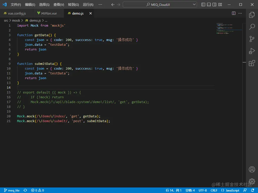Close the demo.js tab
258x193 pixels.
click(x=90, y=14)
